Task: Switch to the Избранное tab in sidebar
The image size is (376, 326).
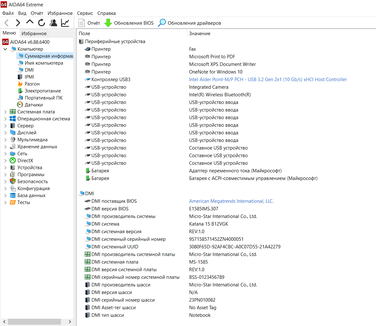Action: click(34, 33)
